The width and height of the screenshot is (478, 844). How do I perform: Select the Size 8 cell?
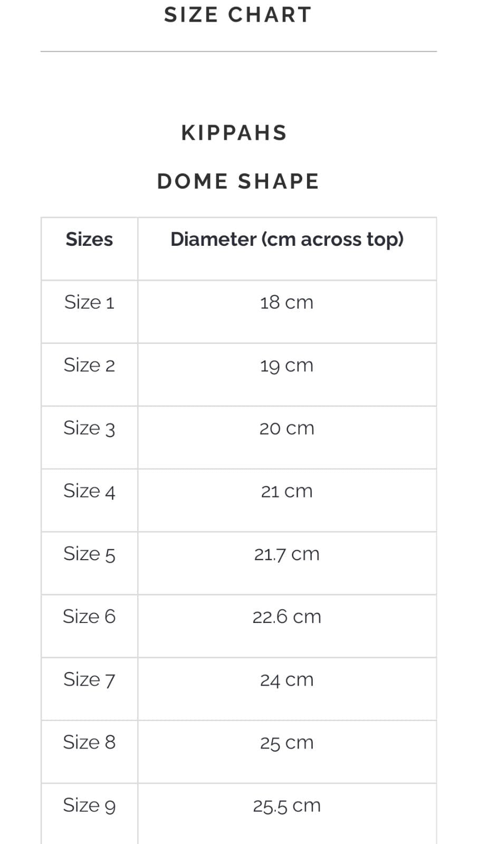(x=89, y=742)
